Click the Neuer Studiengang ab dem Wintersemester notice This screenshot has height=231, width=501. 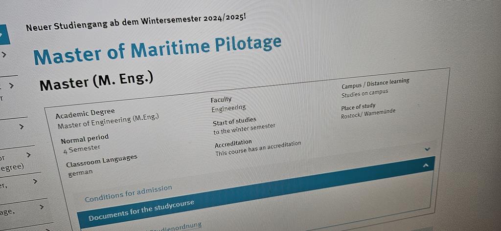(x=136, y=22)
